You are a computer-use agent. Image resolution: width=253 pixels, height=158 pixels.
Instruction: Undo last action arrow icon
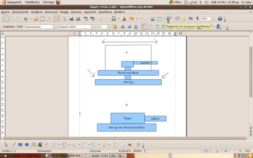(132, 19)
